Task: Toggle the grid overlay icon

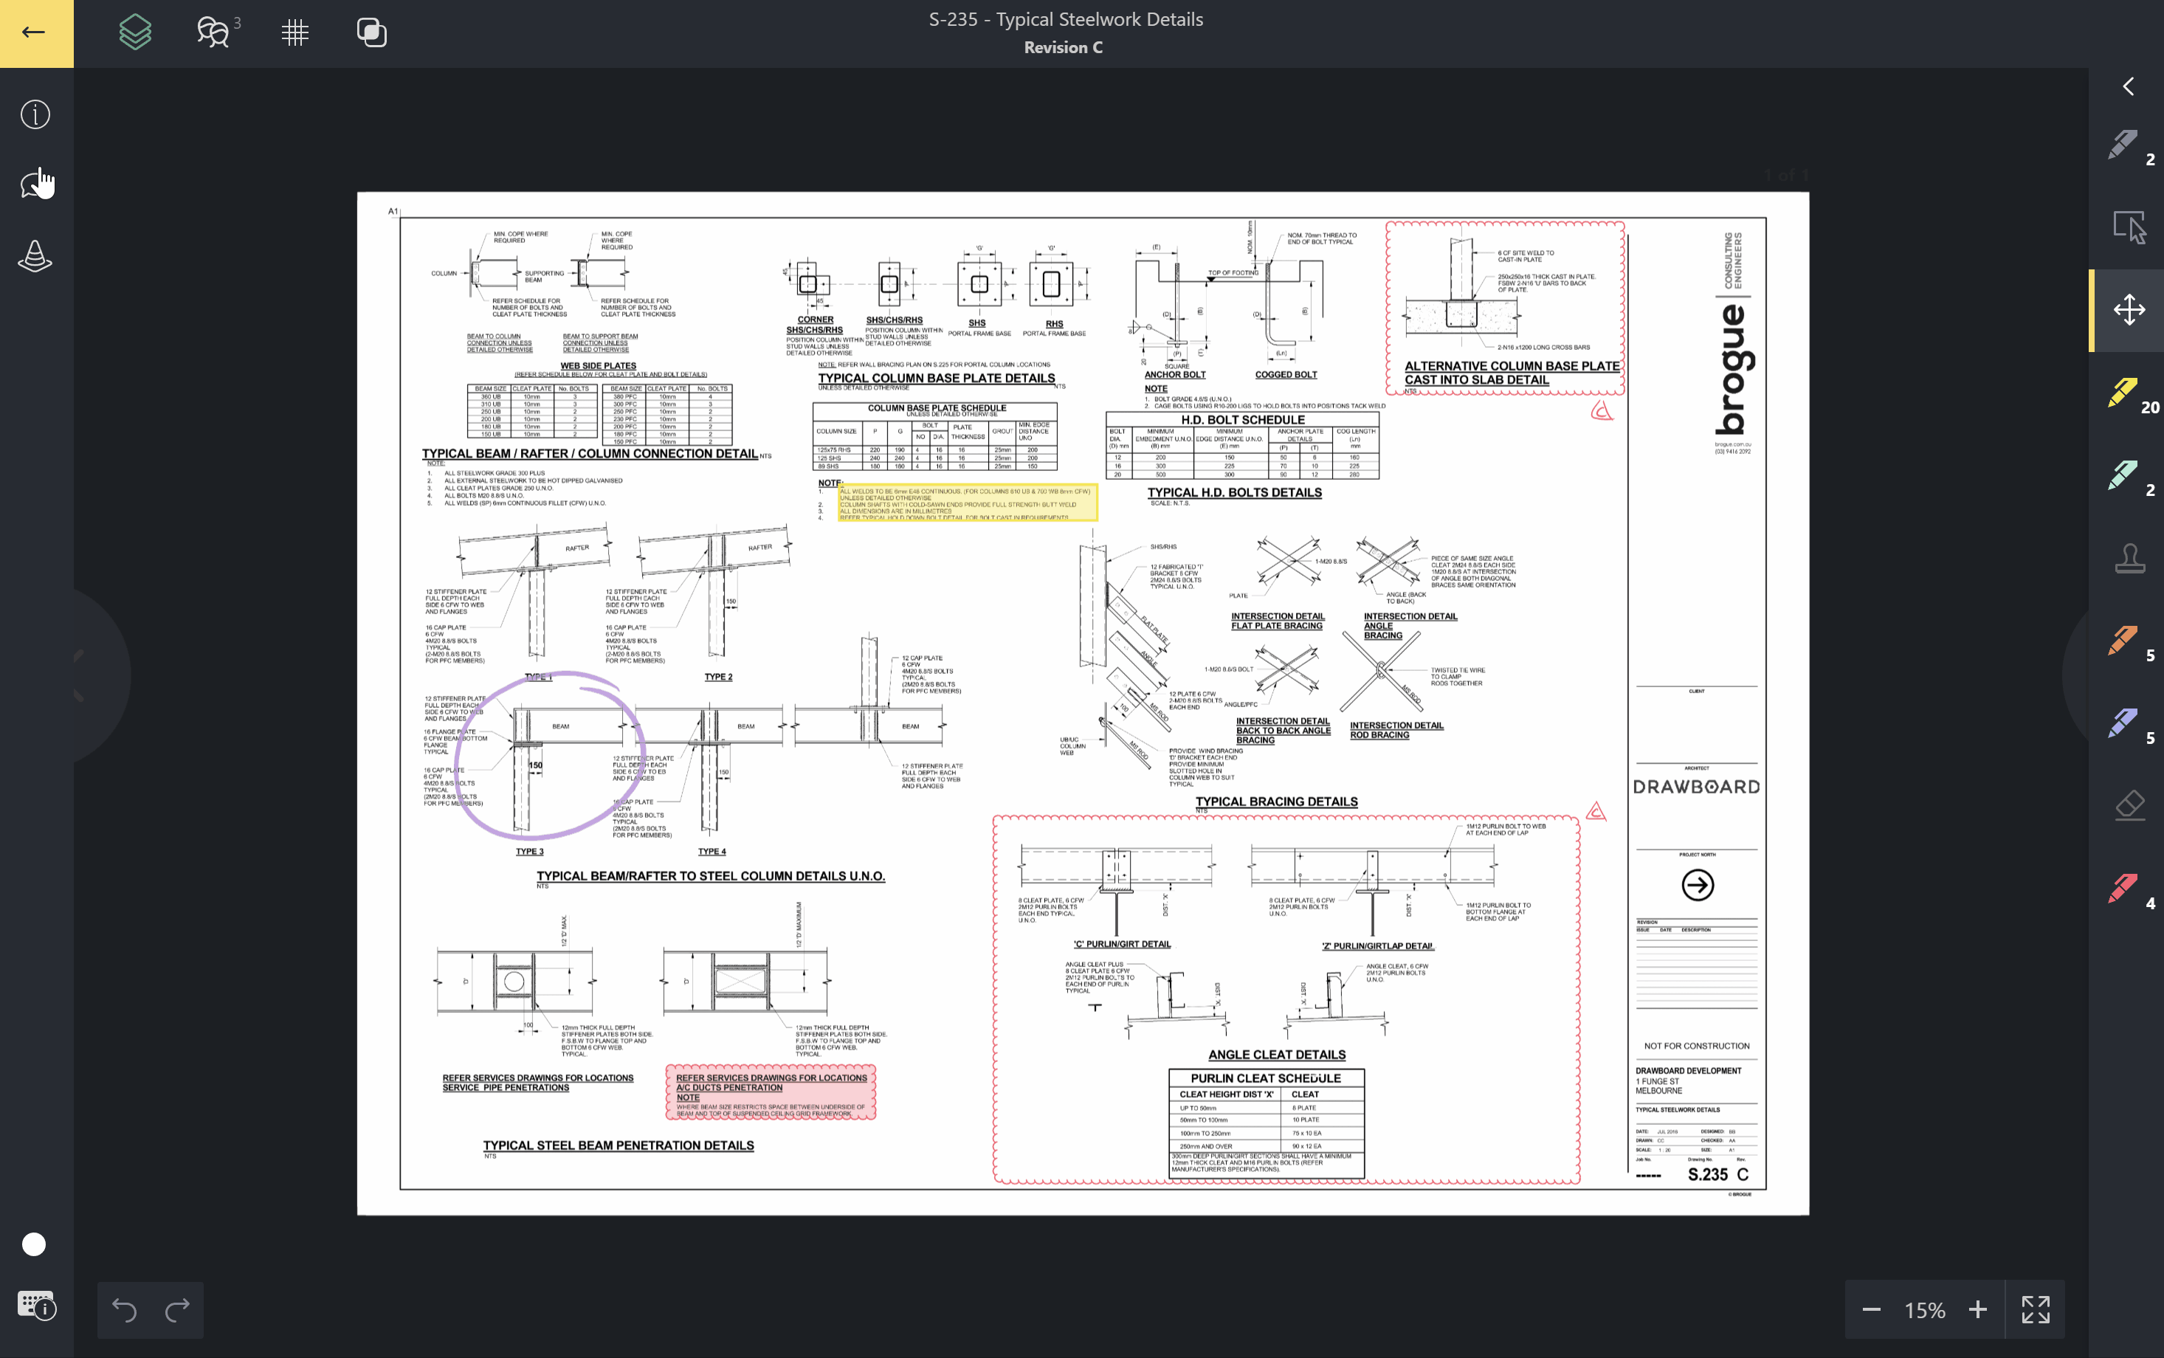Action: (294, 33)
